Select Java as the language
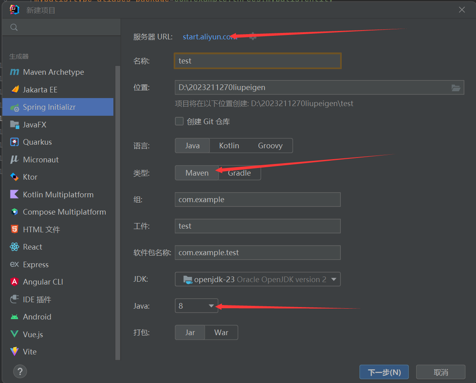The width and height of the screenshot is (476, 383). click(x=193, y=145)
